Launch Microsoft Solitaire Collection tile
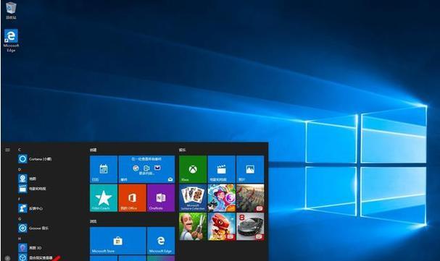This screenshot has width=440, height=261. 193,198
